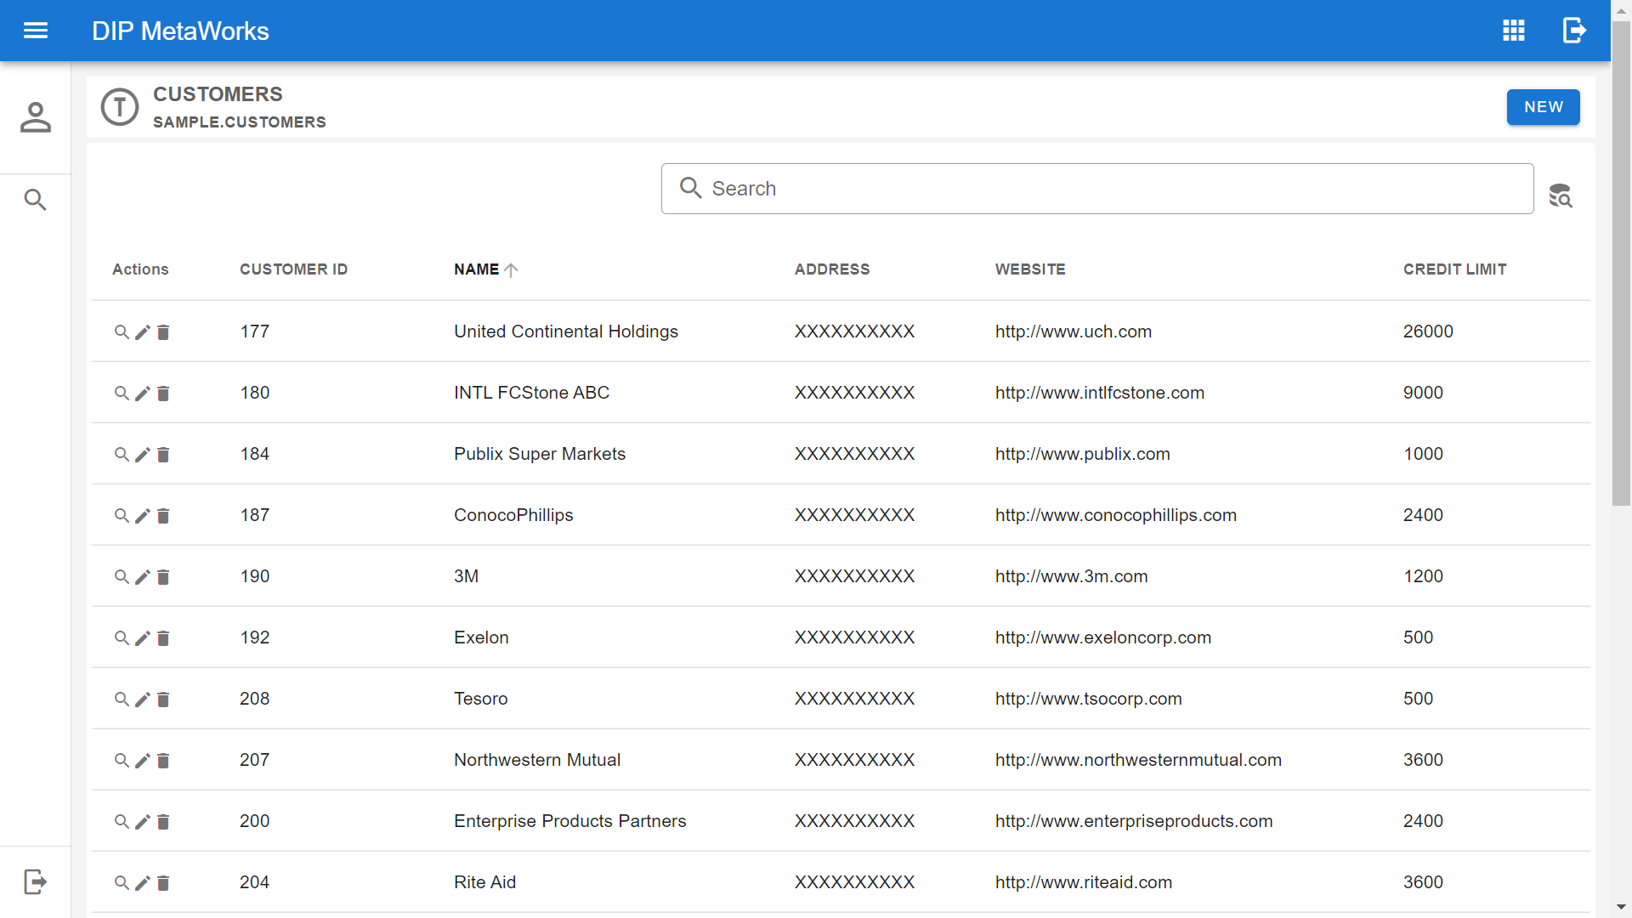View details for United Continental Holdings
1632x918 pixels.
click(122, 331)
